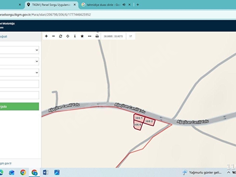Open Outlook from the taskbar
The height and width of the screenshot is (177, 236).
coord(12,172)
